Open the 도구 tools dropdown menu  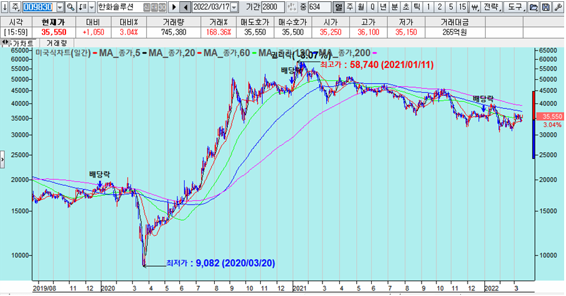[x=514, y=7]
